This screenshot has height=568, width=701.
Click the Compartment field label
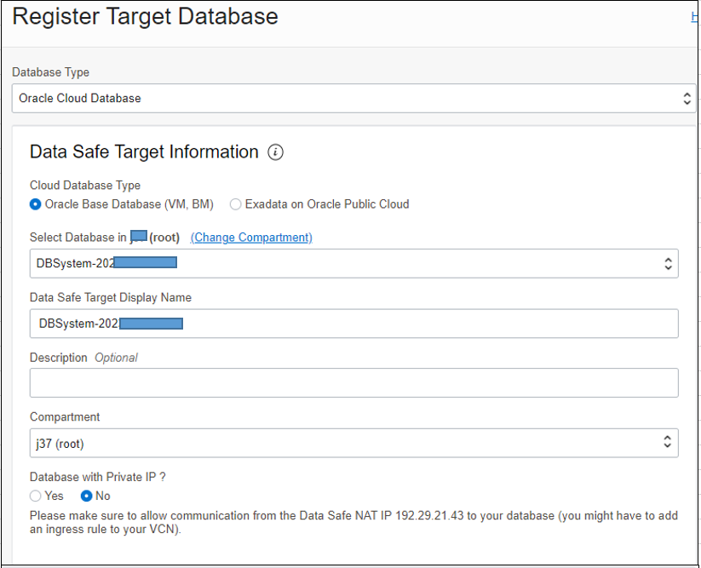coord(65,417)
